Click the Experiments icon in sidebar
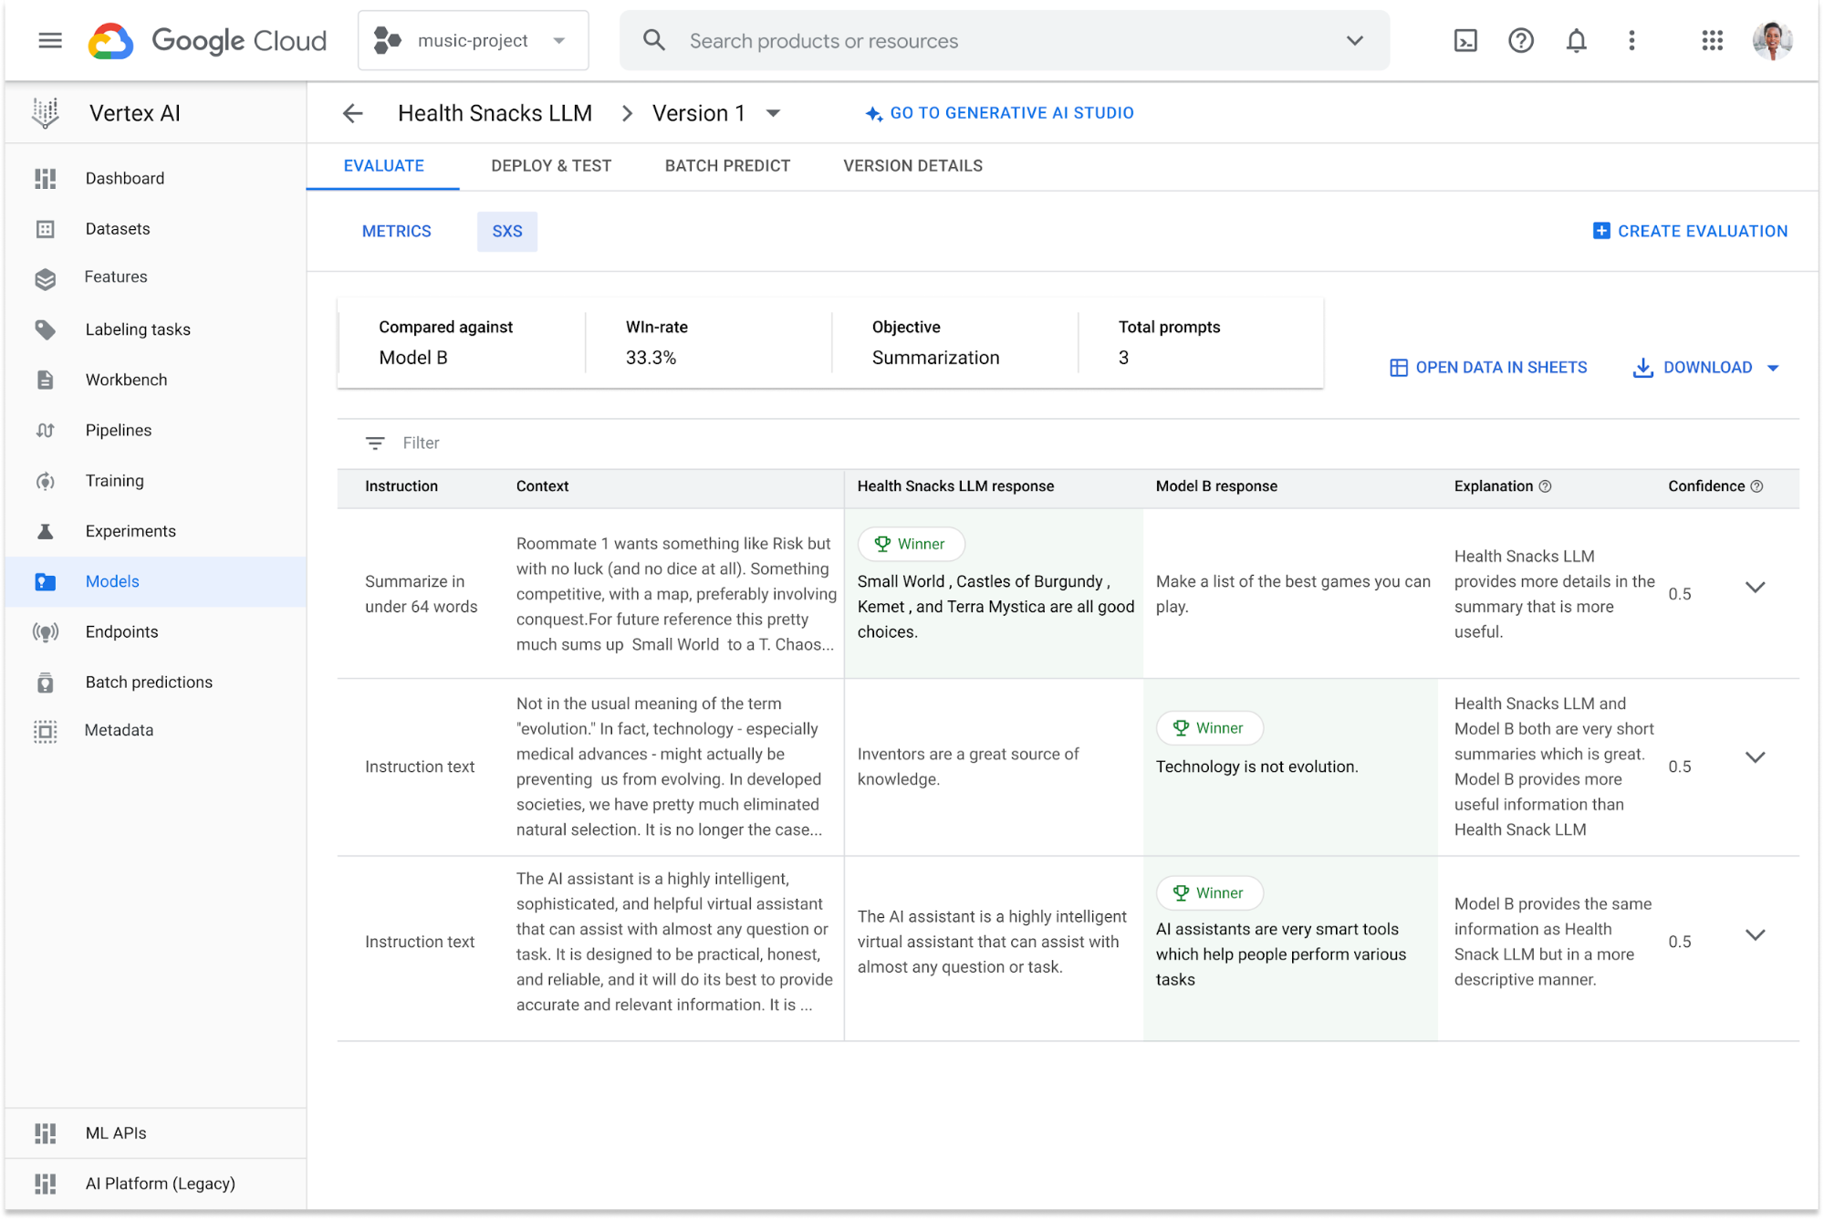This screenshot has width=1824, height=1220. (x=44, y=531)
